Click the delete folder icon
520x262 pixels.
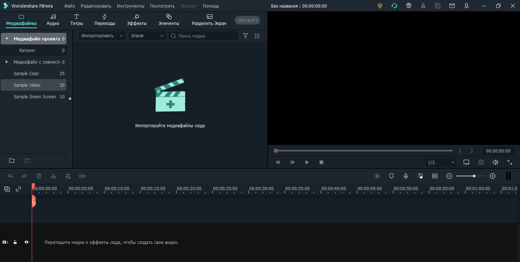(27, 161)
